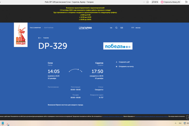Click the Победа airline logo
189x126 pixels.
click(x=118, y=46)
